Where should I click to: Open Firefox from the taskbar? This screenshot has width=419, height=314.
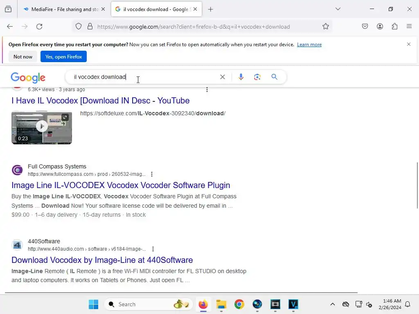click(x=203, y=304)
